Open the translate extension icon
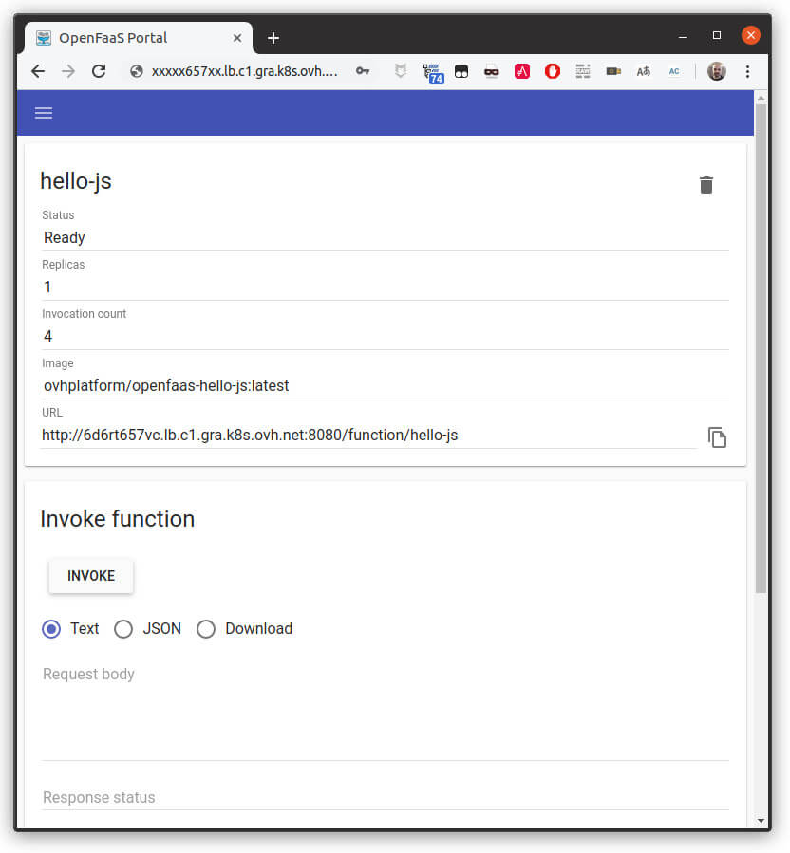Viewport: 790px width, 853px height. tap(644, 71)
